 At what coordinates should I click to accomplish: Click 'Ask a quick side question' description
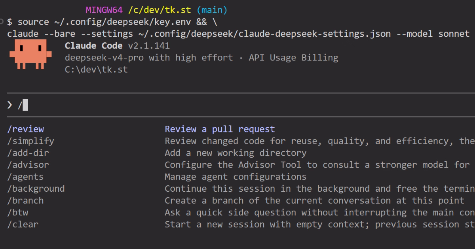[320, 212]
